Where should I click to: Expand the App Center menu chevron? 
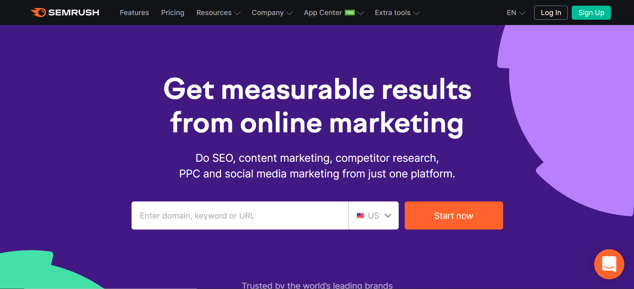tap(361, 13)
